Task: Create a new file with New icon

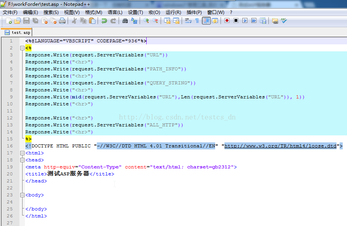Action: (x=9, y=21)
